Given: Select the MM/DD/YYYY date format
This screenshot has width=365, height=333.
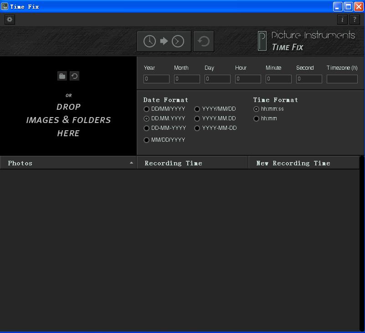Looking at the screenshot, I should pos(146,140).
